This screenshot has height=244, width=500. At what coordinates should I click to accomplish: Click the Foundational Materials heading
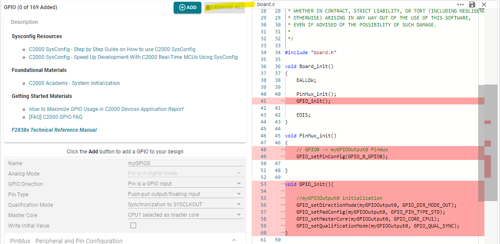[x=39, y=70]
